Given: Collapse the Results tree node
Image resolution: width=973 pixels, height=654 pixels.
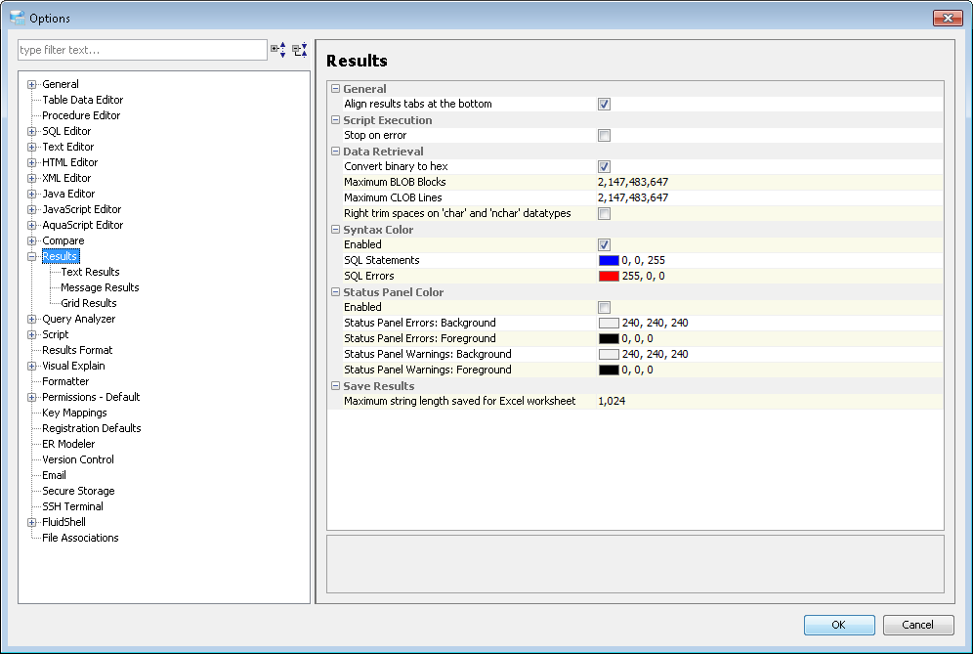Looking at the screenshot, I should click(31, 256).
